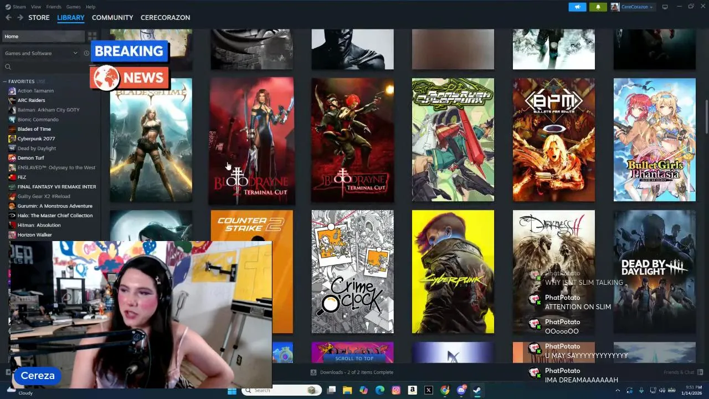Open Bullet Girls Phantasia cover

[654, 140]
